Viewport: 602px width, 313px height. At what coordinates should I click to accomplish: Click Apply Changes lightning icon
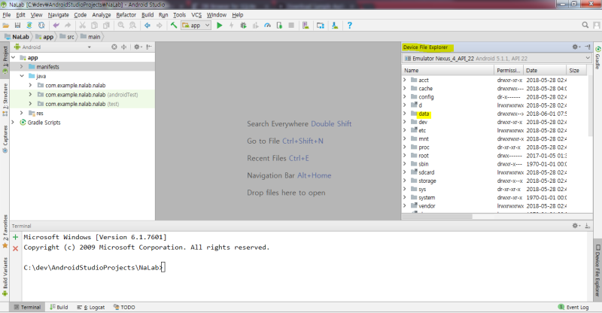point(231,26)
